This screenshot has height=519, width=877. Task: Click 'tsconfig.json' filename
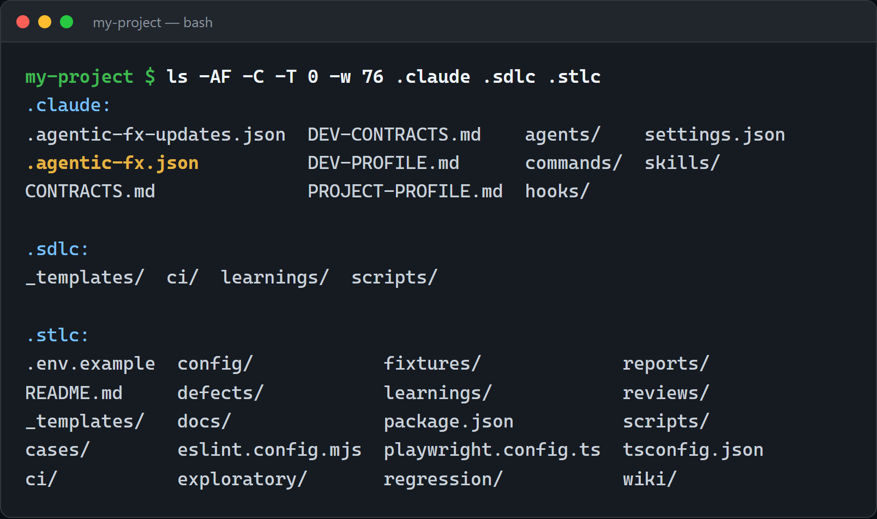693,450
